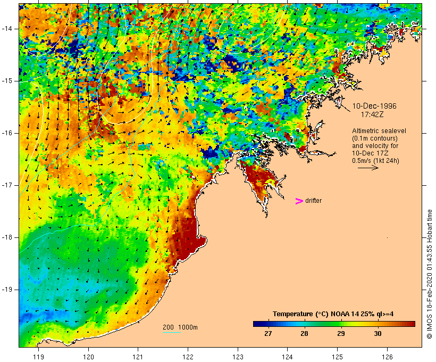
Task: Click the longitude axis label '122'
Action: coord(188,357)
